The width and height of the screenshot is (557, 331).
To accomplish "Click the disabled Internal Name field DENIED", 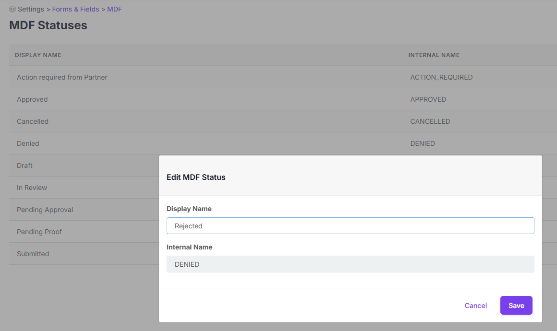I will click(350, 264).
